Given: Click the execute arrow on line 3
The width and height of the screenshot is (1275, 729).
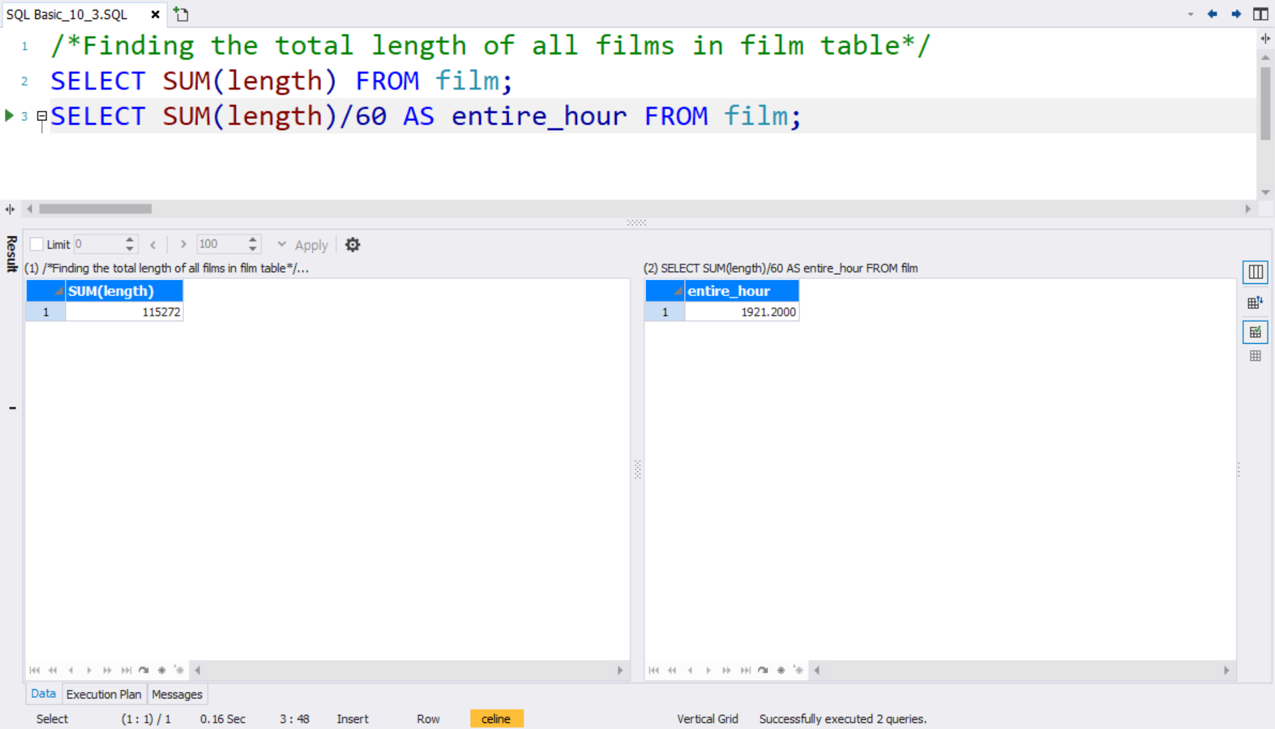Looking at the screenshot, I should click(9, 115).
